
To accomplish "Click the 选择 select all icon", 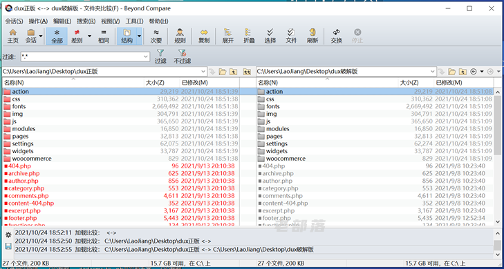I will [270, 36].
